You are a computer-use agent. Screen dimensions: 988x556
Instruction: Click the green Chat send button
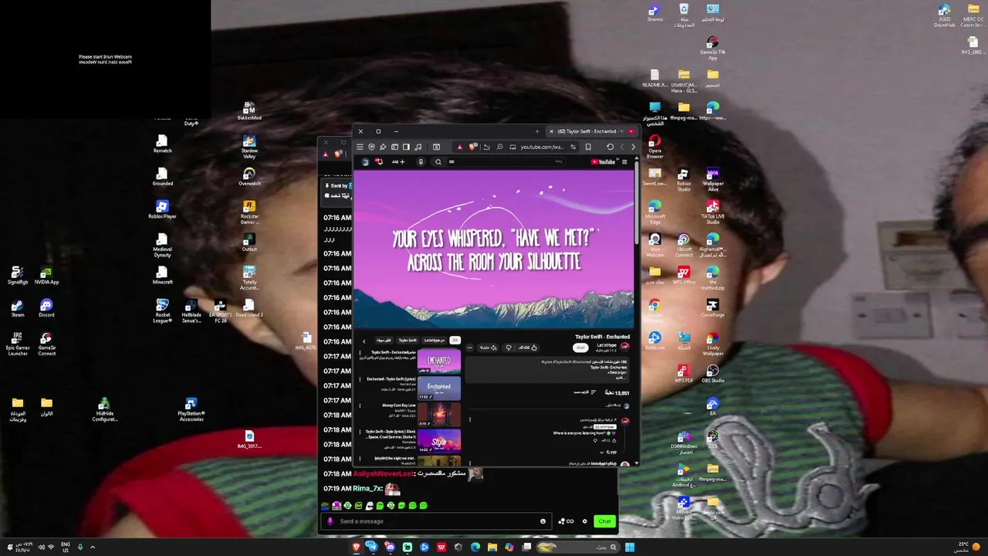click(x=604, y=521)
